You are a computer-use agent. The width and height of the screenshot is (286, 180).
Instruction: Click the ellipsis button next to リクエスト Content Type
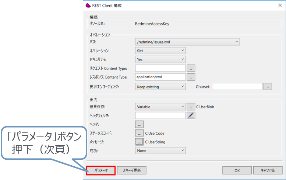click(191, 68)
